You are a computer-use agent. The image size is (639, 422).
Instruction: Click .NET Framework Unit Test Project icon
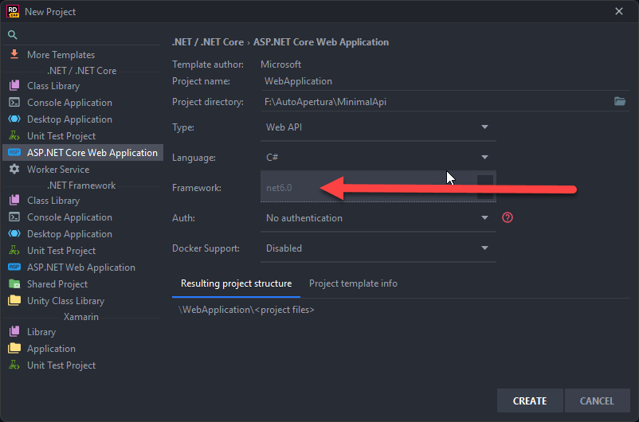14,250
